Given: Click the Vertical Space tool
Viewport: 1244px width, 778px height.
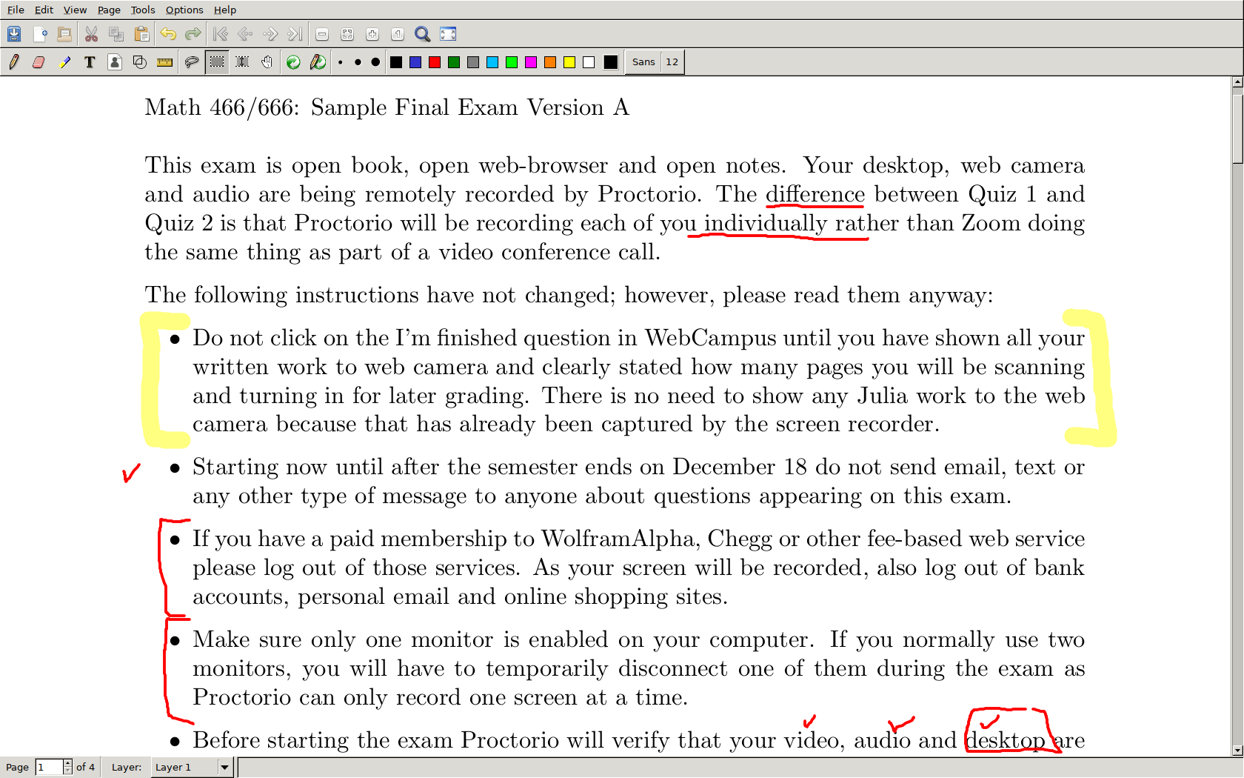Looking at the screenshot, I should pos(242,62).
